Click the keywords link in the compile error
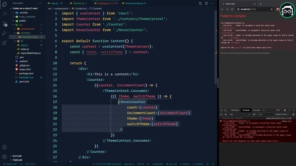This screenshot has width=296, height=166. (x=239, y=47)
